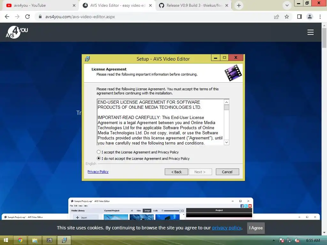
Task: Open the Chrome profile avatar
Action: (x=310, y=17)
